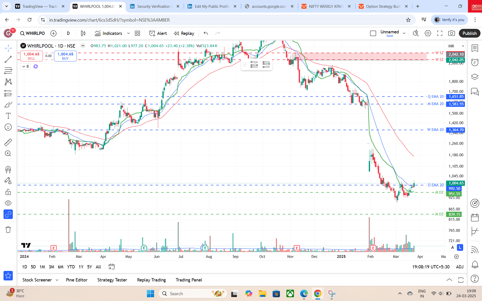This screenshot has width=482, height=301.
Task: Switch to the Option Strategy Builder browser tab
Action: pos(383,6)
